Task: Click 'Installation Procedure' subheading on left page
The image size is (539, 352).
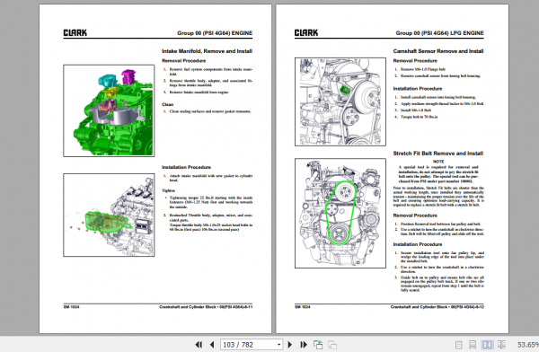Action: pos(186,167)
